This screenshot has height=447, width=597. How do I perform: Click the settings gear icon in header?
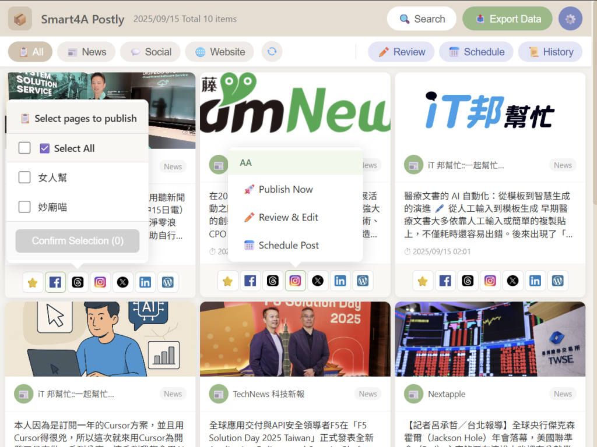(x=570, y=19)
